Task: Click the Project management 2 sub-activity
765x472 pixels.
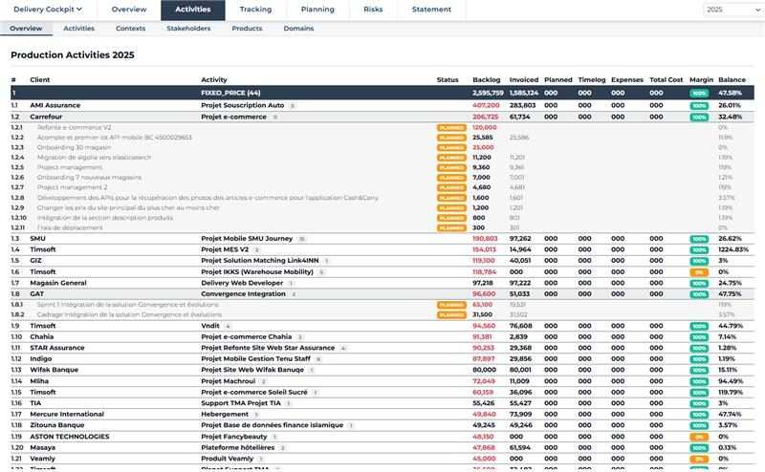Action: pos(73,187)
